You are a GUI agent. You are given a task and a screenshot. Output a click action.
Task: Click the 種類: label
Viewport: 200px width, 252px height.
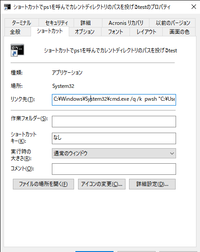coord(17,73)
